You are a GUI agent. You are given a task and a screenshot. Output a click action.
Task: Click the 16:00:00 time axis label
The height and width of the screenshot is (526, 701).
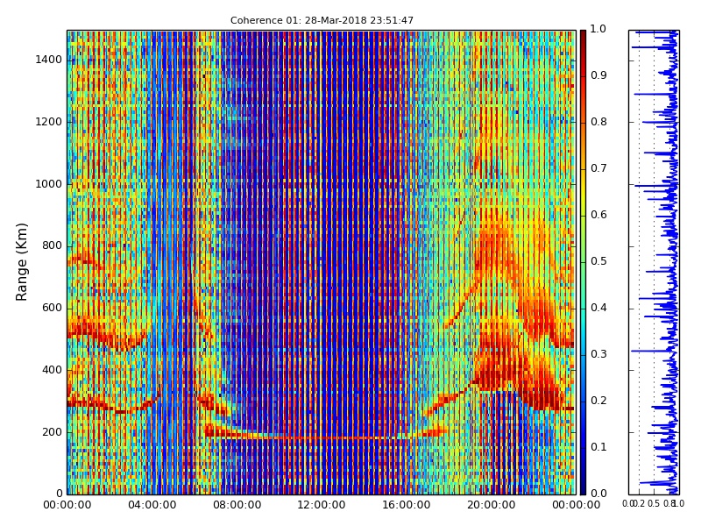(x=407, y=505)
